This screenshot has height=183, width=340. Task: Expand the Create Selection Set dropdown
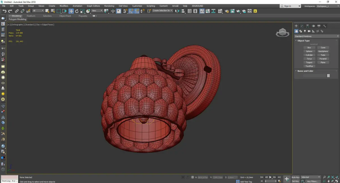[162, 11]
